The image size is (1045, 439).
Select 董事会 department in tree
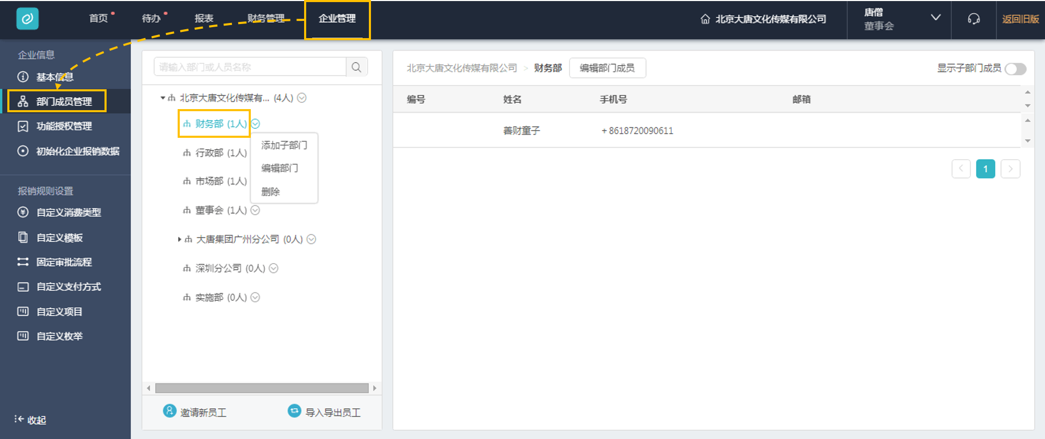pos(221,210)
